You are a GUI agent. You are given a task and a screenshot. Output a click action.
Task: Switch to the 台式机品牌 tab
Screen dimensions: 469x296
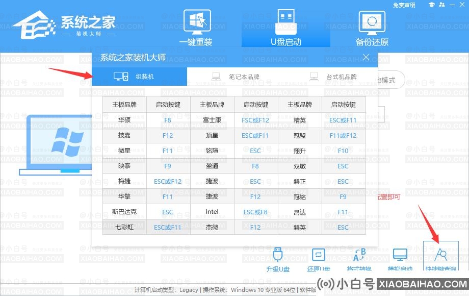pos(333,77)
